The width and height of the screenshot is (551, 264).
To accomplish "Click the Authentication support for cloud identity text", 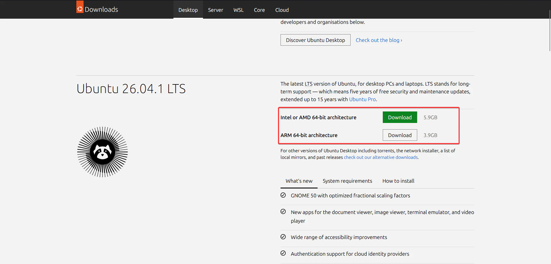I will coord(350,254).
